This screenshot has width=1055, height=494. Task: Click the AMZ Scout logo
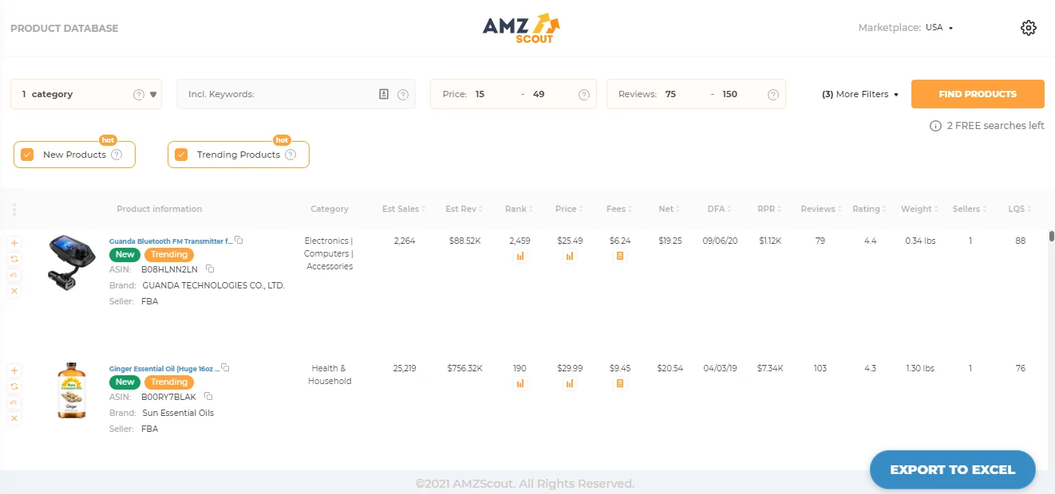[x=523, y=28]
